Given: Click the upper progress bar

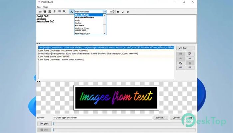Looking at the screenshot, I should [x=124, y=124].
